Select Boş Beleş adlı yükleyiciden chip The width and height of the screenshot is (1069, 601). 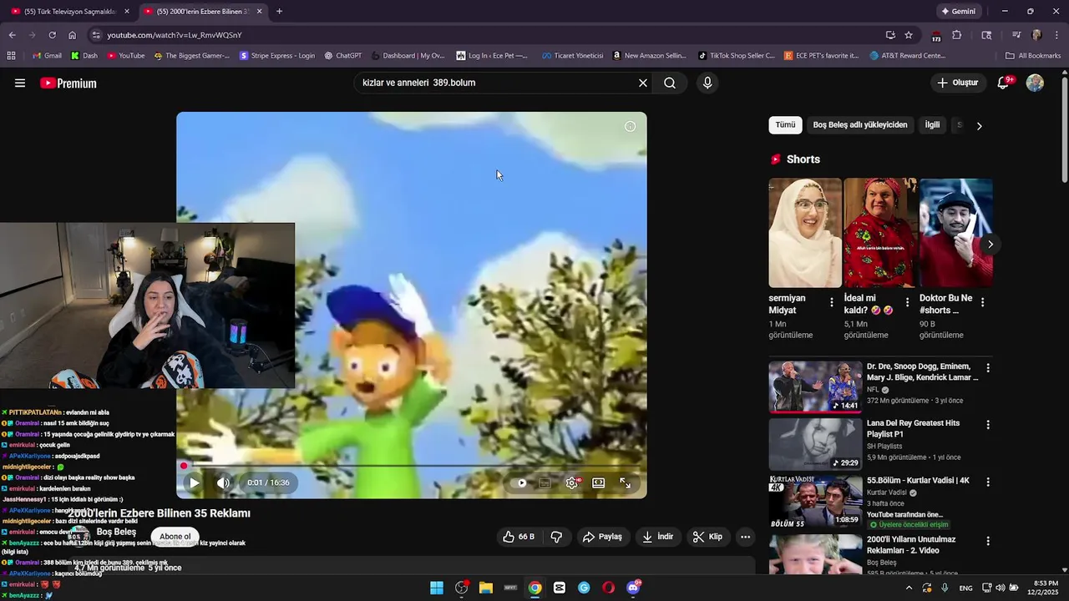pos(859,125)
